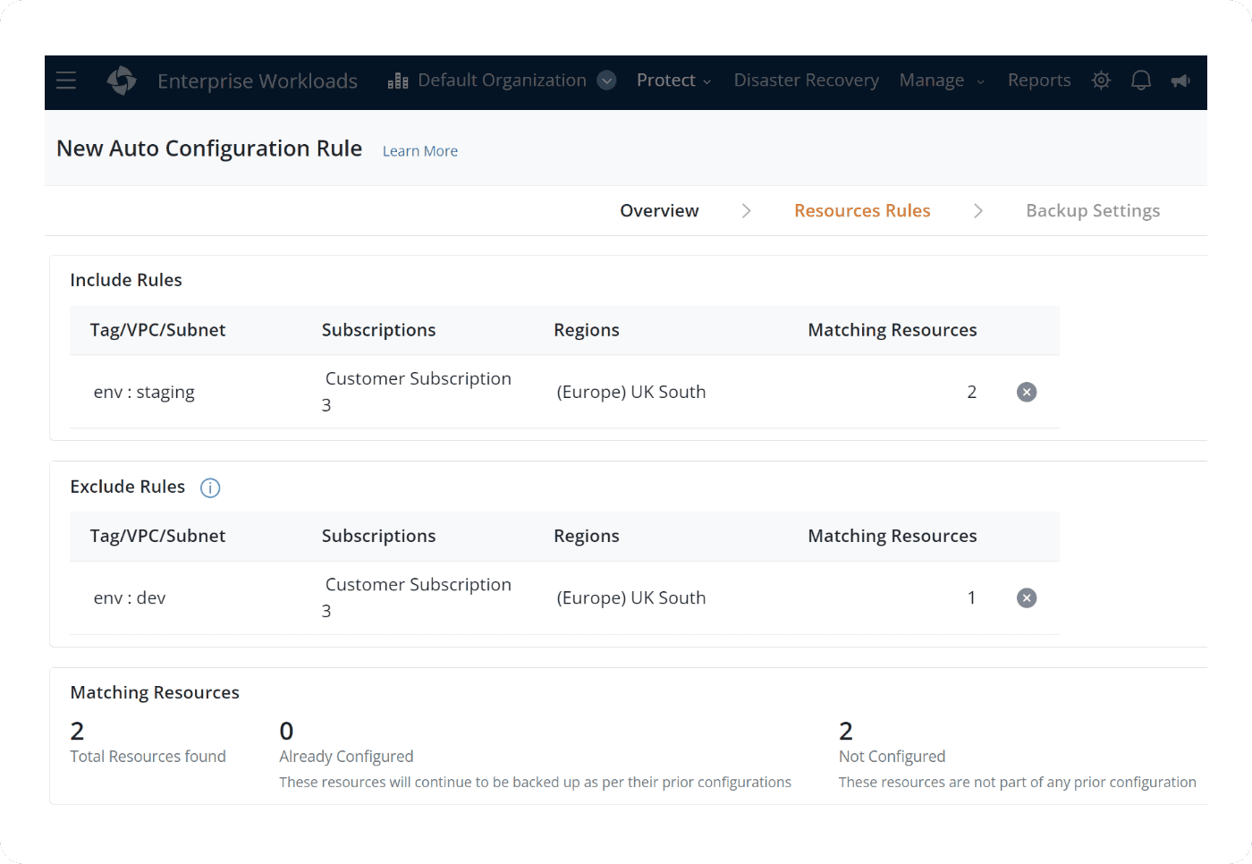The height and width of the screenshot is (864, 1252).
Task: Go to Disaster Recovery
Action: pyautogui.click(x=806, y=80)
